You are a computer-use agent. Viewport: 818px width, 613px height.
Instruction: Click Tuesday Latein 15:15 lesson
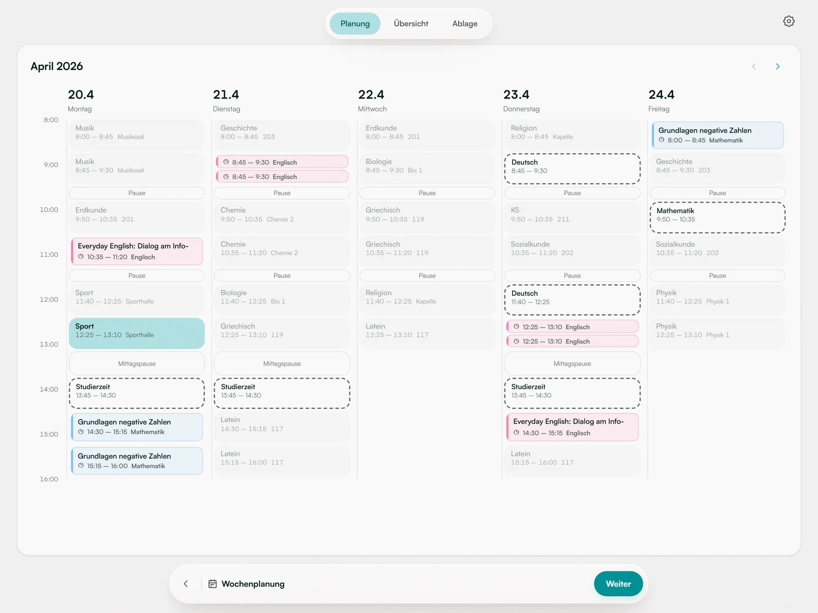click(x=282, y=460)
